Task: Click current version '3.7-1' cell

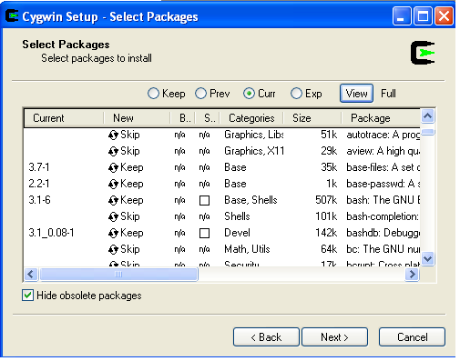Action: (x=39, y=167)
